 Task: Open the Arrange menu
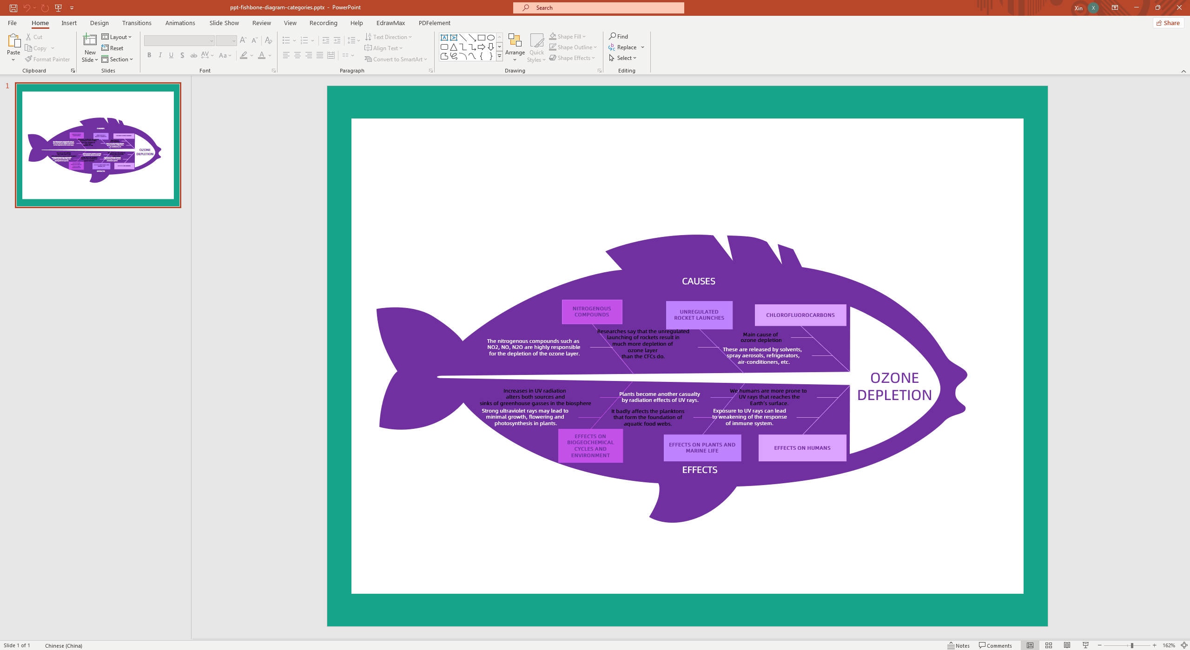point(515,47)
